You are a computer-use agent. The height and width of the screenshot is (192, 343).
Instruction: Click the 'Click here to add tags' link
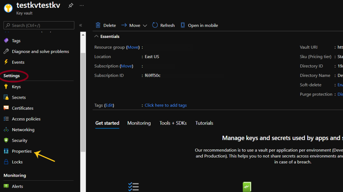pyautogui.click(x=166, y=105)
